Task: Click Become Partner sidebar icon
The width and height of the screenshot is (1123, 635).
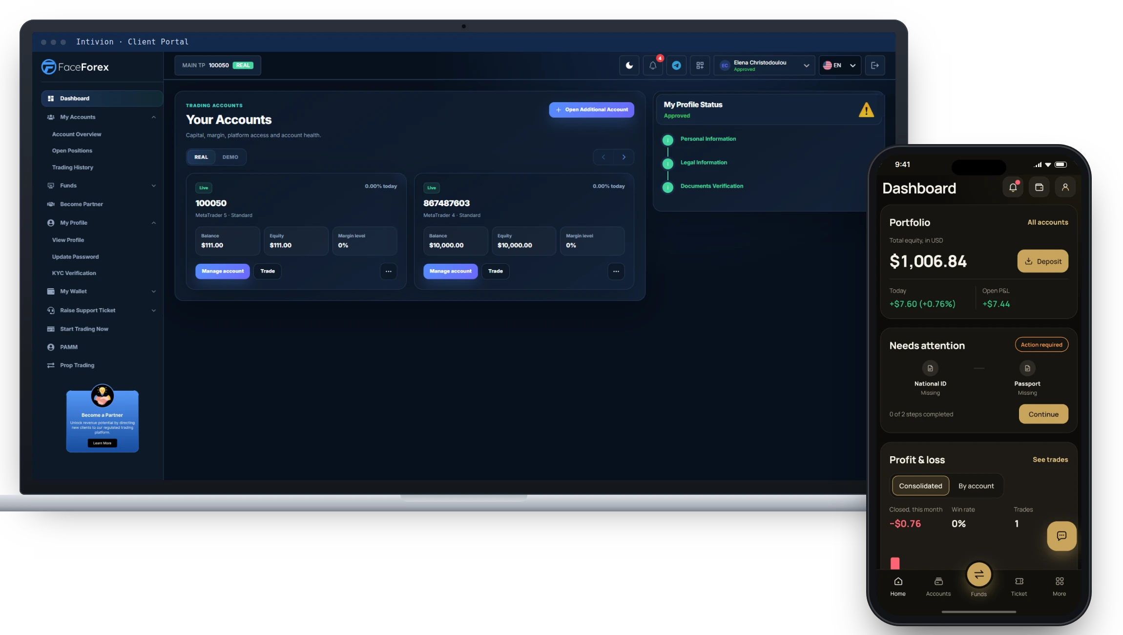Action: (x=51, y=204)
